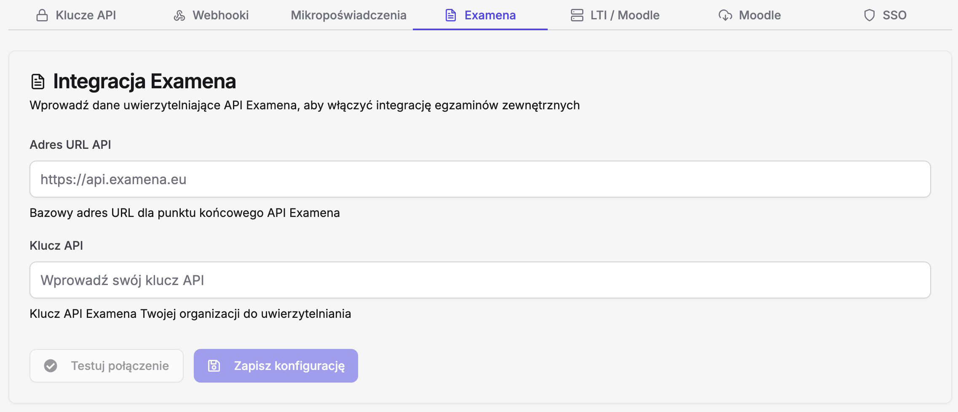The image size is (958, 412).
Task: Focus the Klucz API input field
Action: (480, 280)
